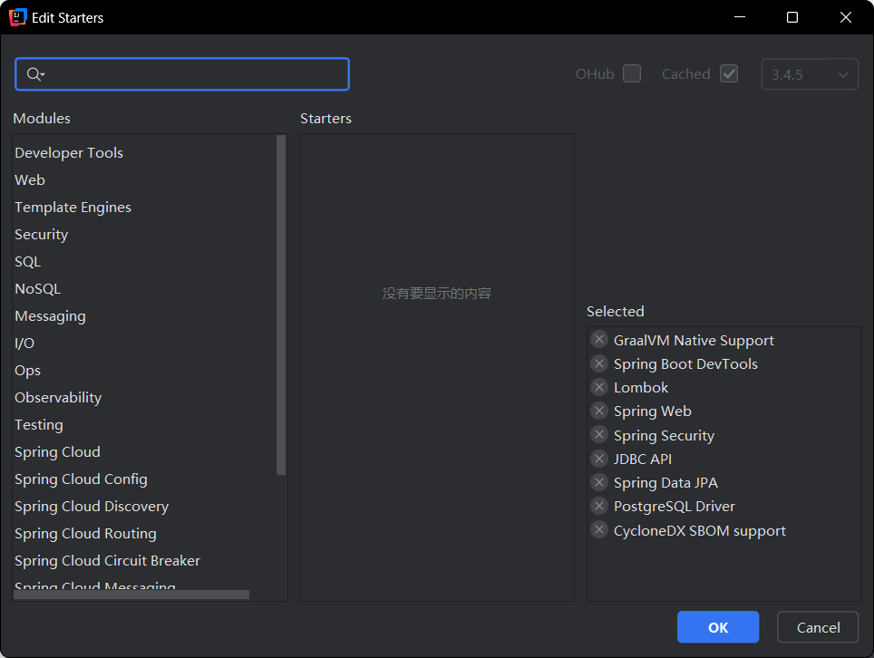Remove CycloneDX SBOM support starter
The height and width of the screenshot is (658, 874).
[x=599, y=530]
